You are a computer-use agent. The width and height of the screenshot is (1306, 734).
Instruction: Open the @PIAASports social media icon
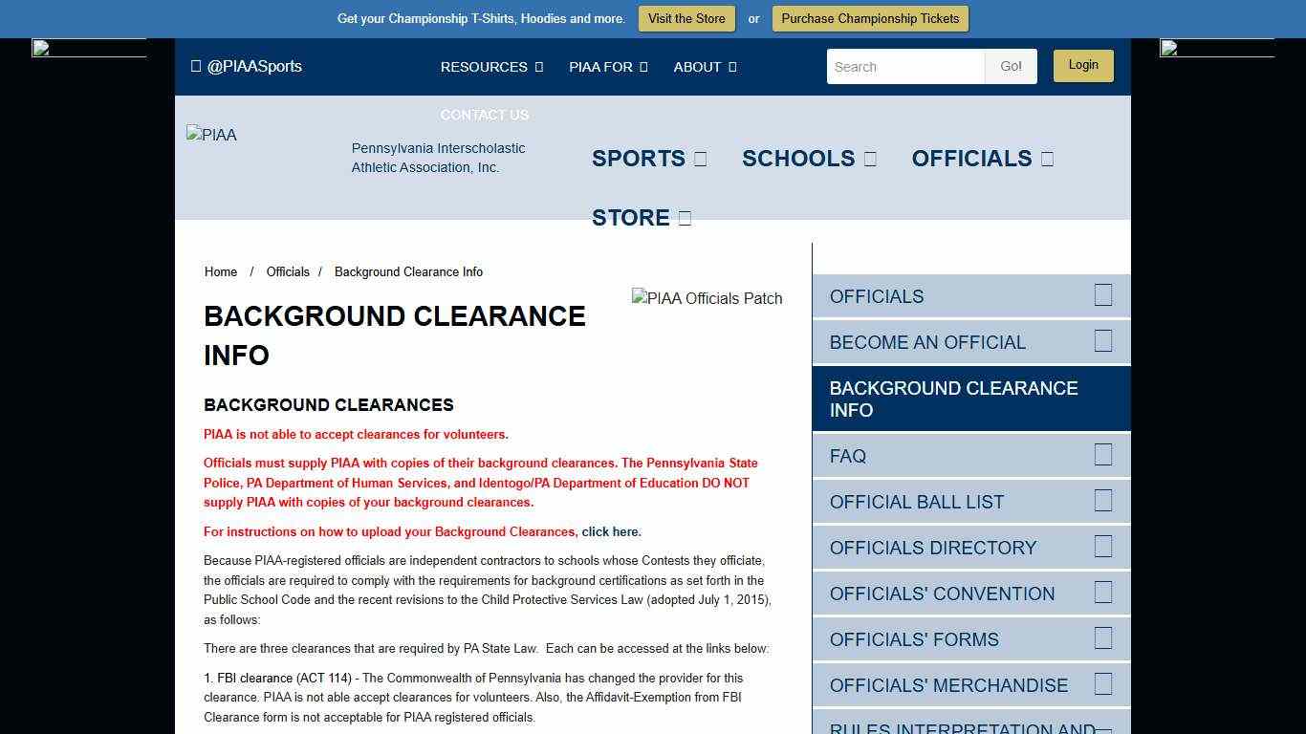point(194,66)
